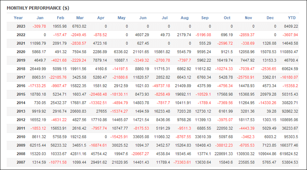Click the 2019 October value 16419.74
The width and height of the screenshot is (307, 170).
pyautogui.click(x=224, y=60)
